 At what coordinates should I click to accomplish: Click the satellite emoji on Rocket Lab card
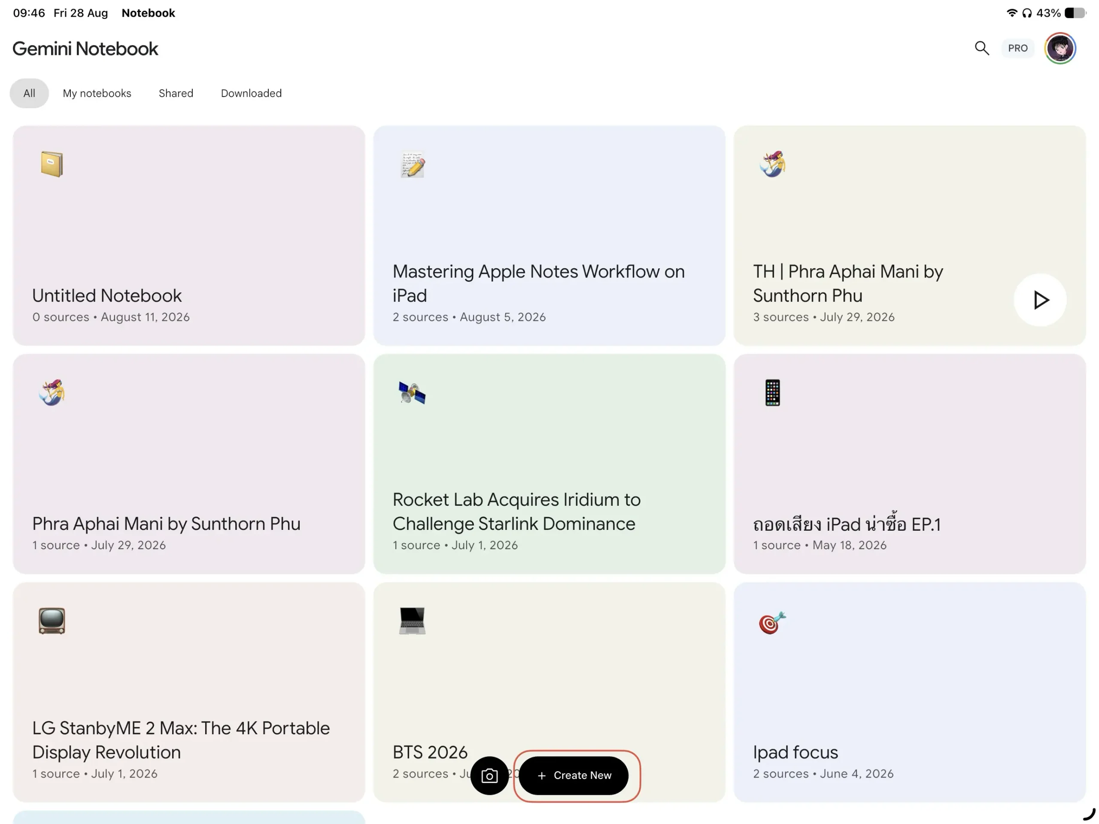point(413,392)
